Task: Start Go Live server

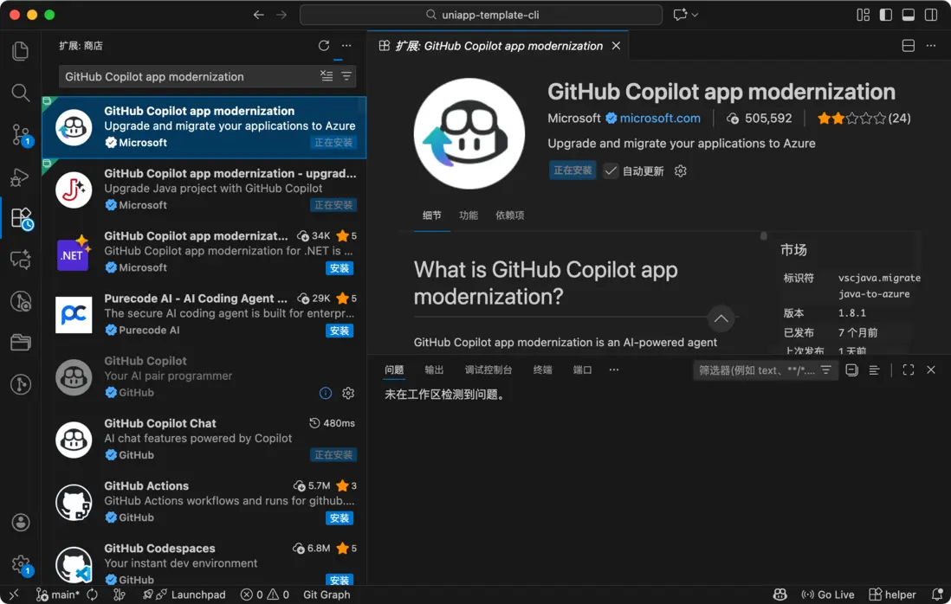Action: (x=827, y=594)
